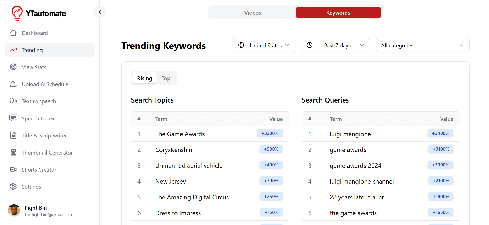Click the Title & Scriptwriter document icon
489x225 pixels.
[x=13, y=135]
